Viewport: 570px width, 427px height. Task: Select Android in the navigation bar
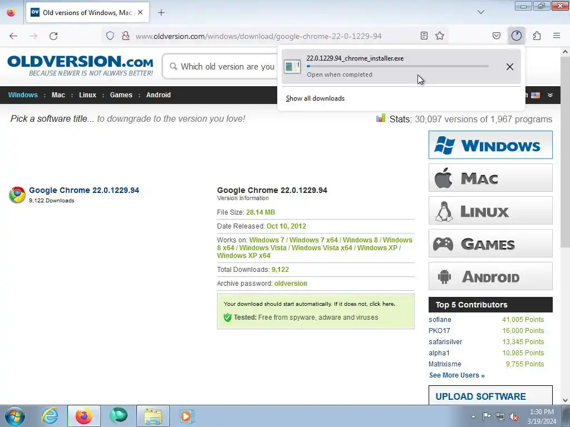click(159, 95)
